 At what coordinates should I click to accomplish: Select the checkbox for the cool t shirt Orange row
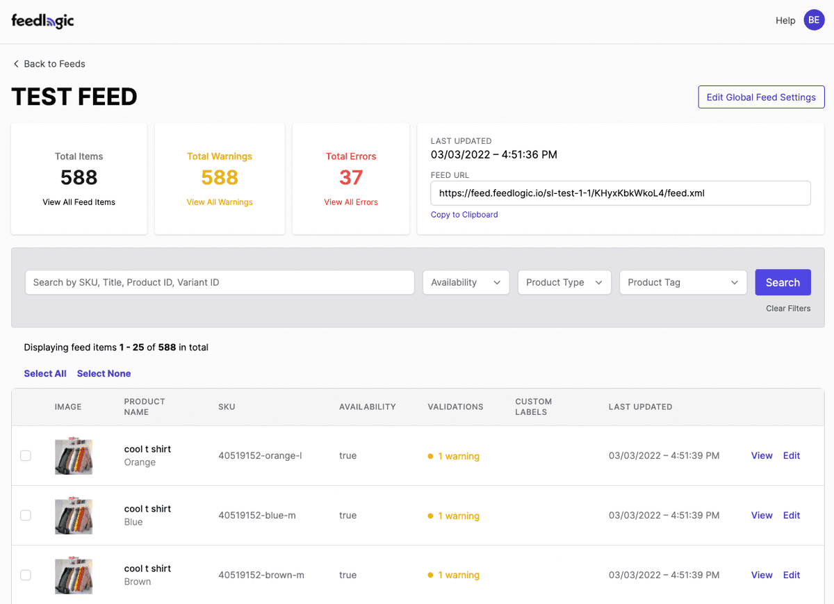pyautogui.click(x=26, y=456)
